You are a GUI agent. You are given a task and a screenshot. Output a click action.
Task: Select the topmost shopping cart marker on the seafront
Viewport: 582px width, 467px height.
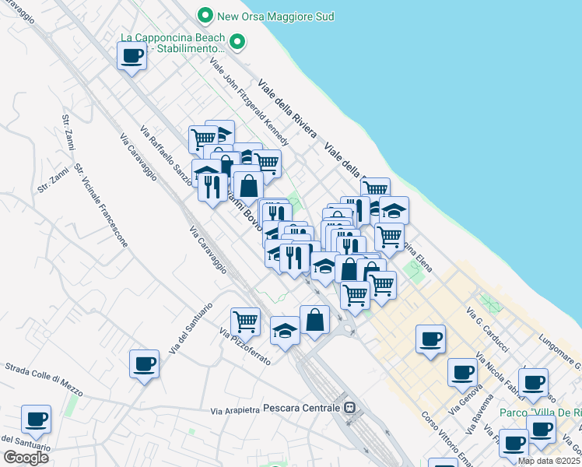(375, 188)
